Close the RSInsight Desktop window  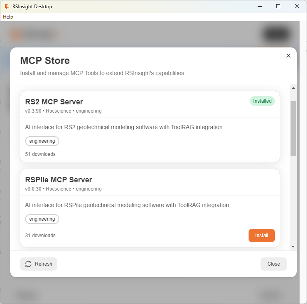point(297,6)
